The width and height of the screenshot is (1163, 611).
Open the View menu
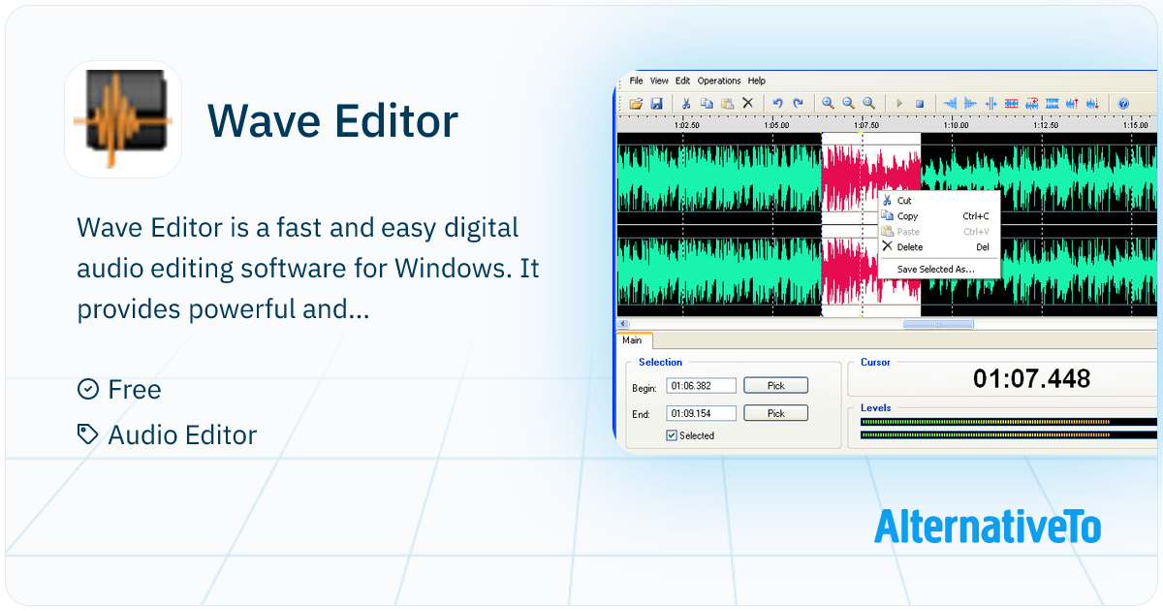pos(659,81)
